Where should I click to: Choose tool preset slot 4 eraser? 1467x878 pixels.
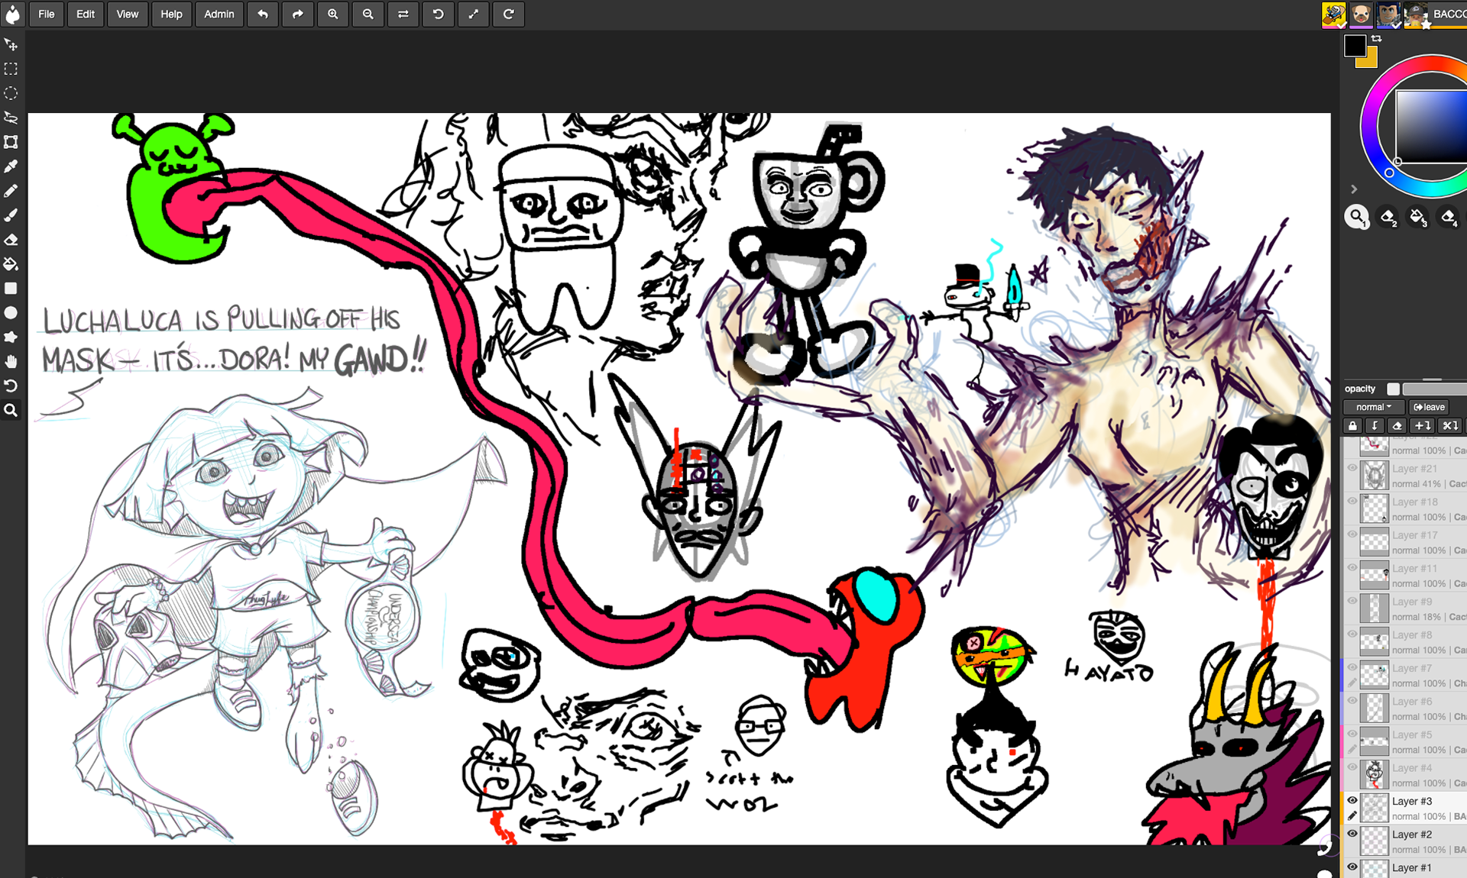1449,218
